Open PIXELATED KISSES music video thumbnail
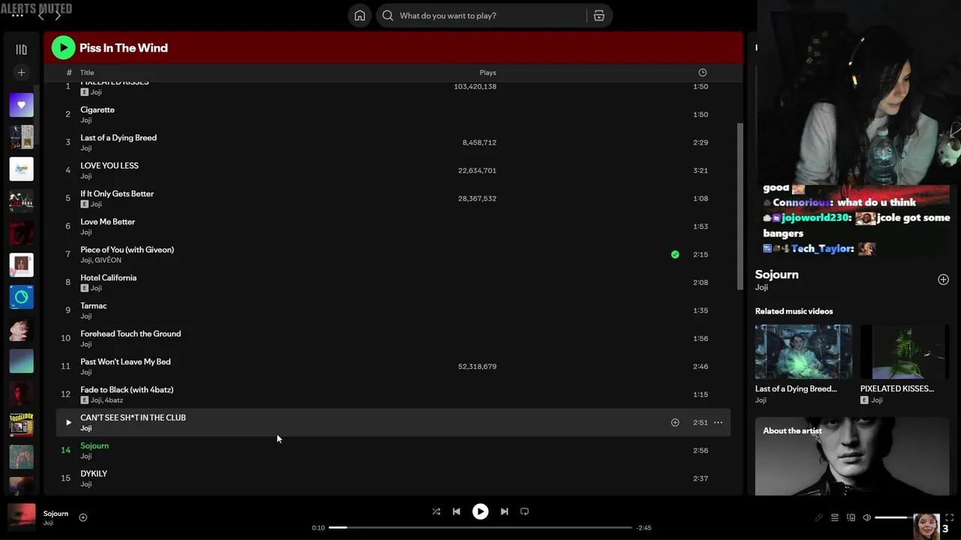Image resolution: width=961 pixels, height=540 pixels. 905,352
